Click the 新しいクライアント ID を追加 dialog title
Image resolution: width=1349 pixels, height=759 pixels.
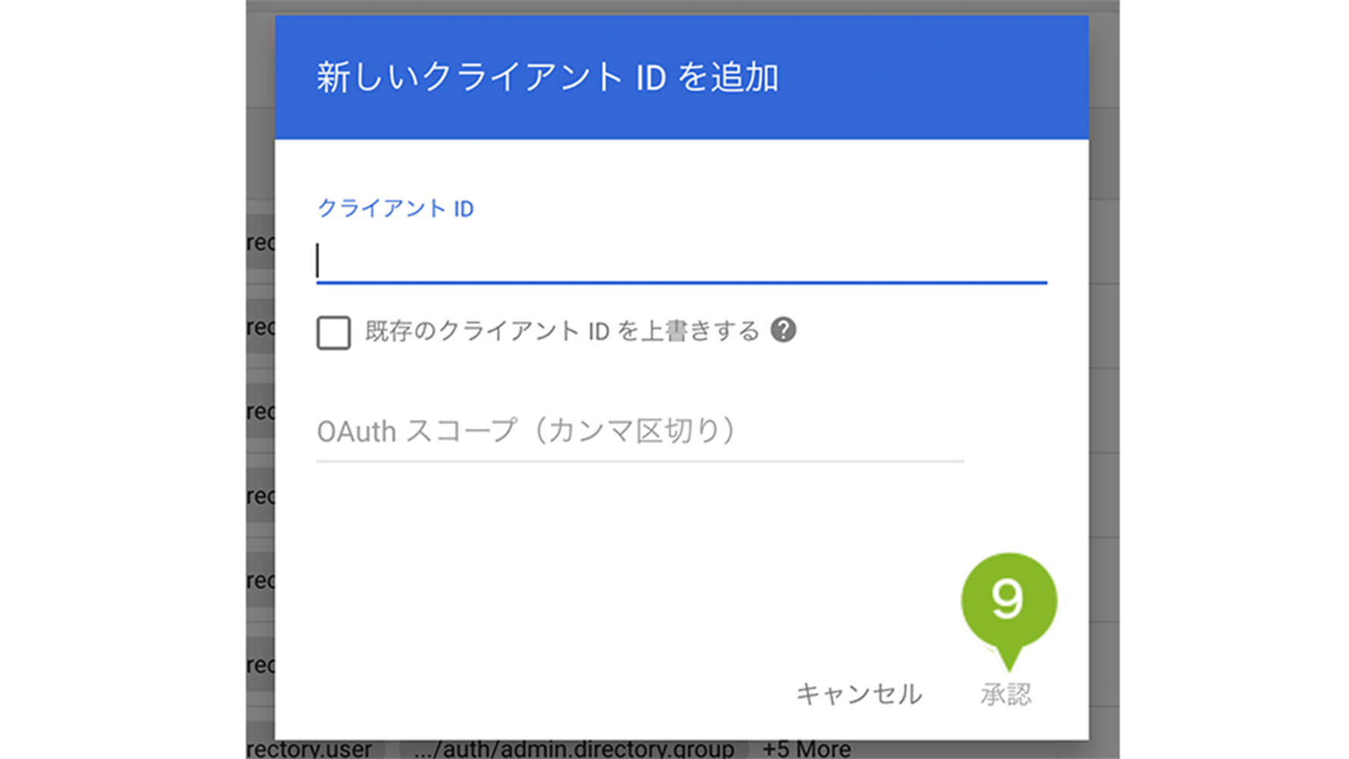(x=547, y=77)
